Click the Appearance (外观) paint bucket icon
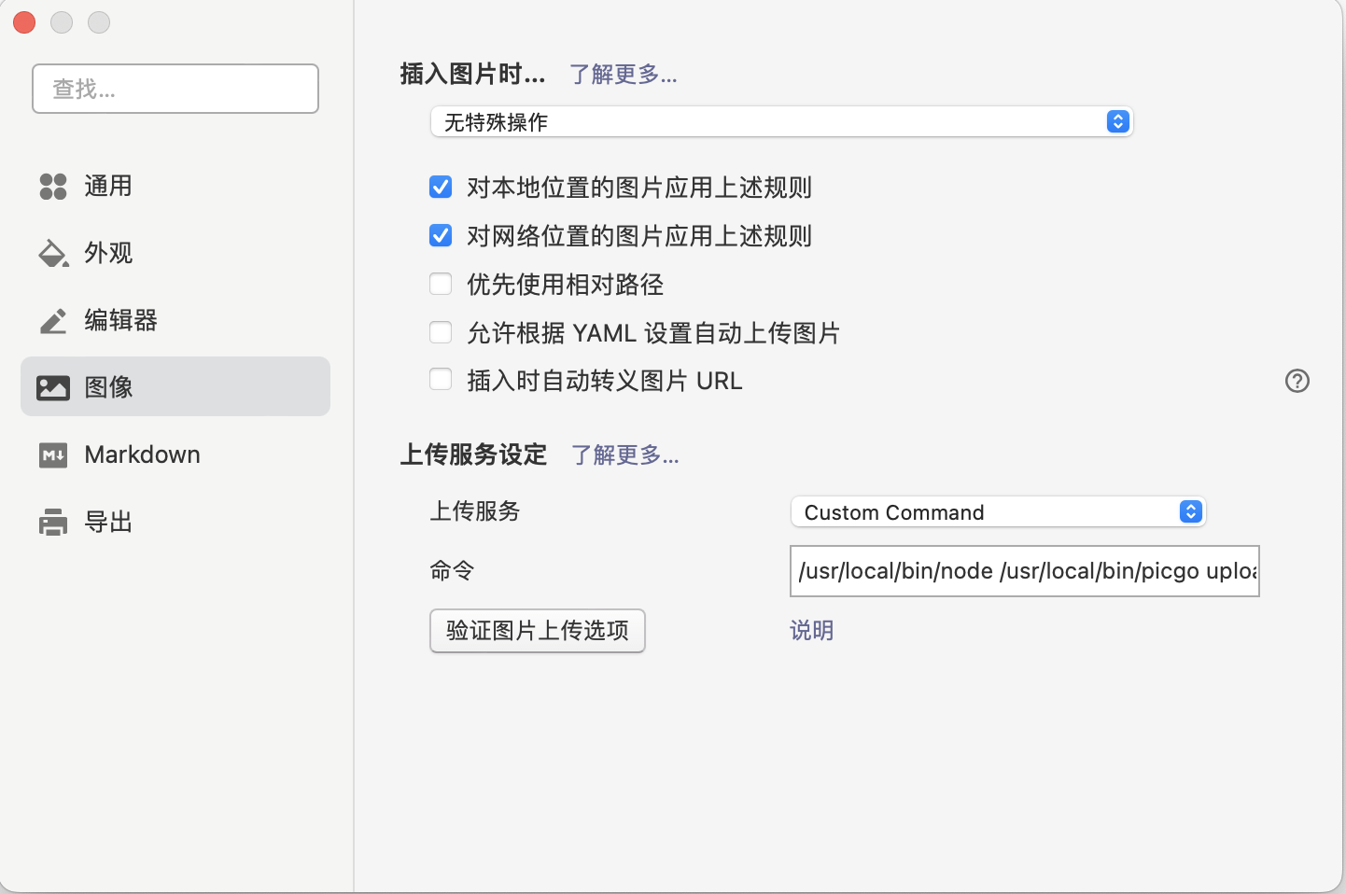 [x=53, y=254]
